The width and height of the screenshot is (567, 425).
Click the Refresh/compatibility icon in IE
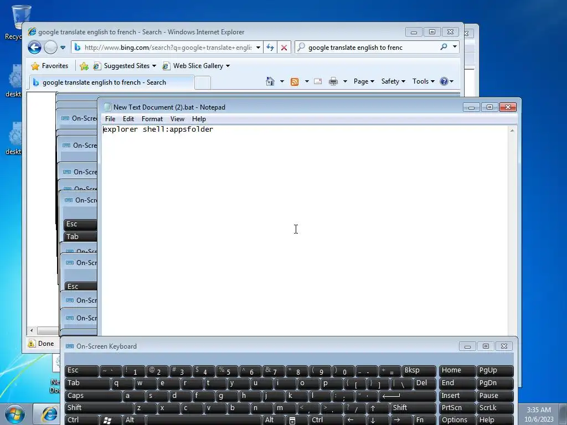tap(270, 48)
